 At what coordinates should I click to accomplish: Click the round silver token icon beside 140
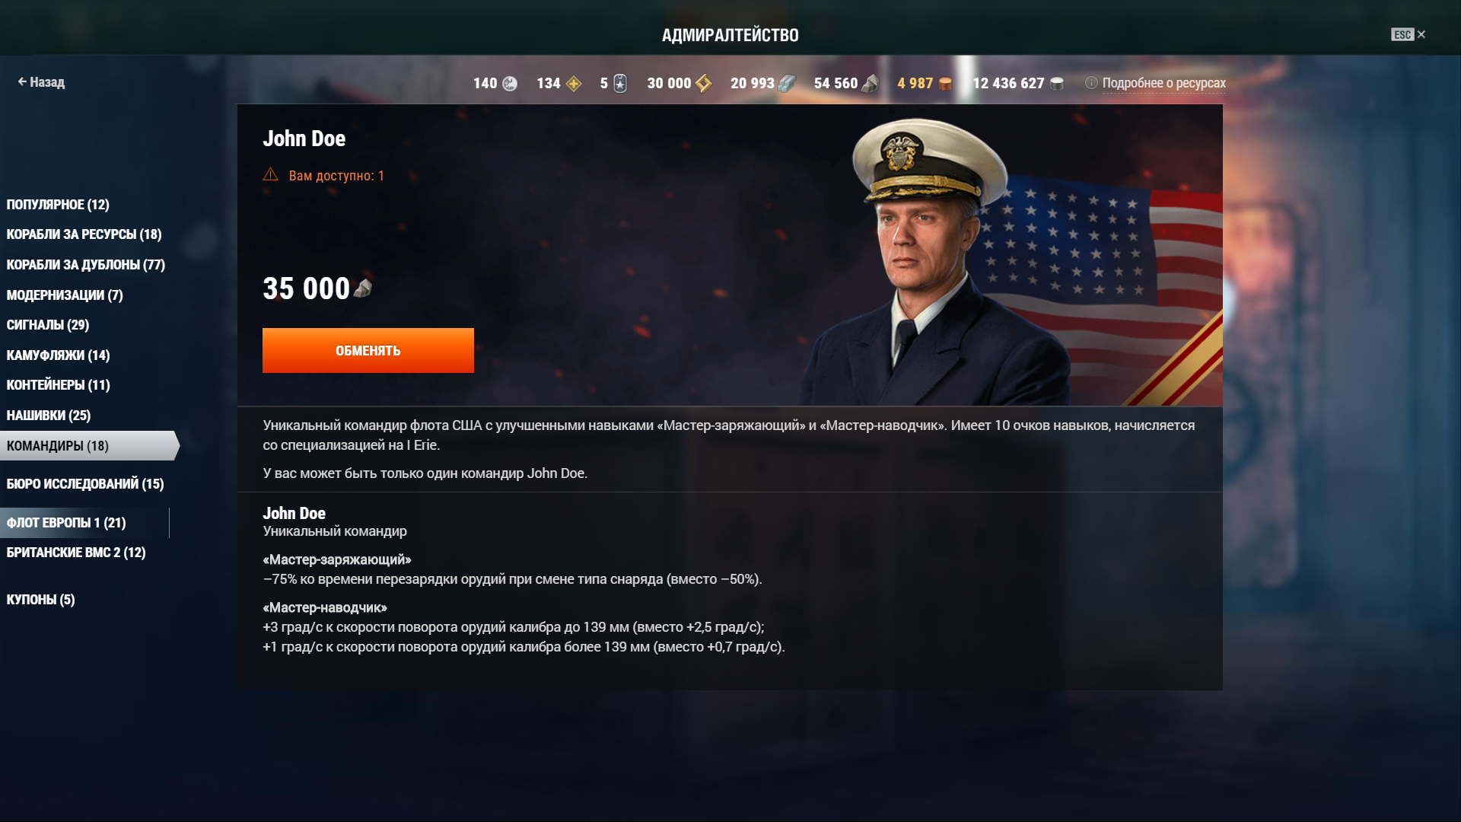[510, 84]
